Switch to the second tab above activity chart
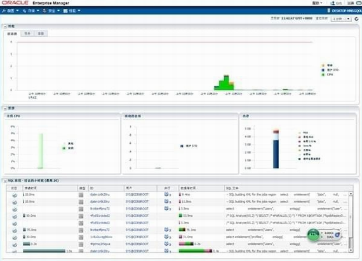Viewport: 362px width, 261px height. point(27,34)
